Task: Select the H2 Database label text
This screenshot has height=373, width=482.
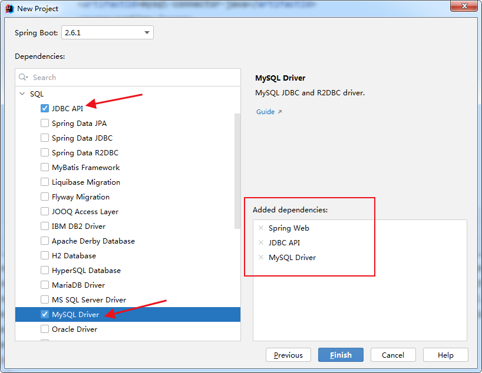Action: (74, 256)
